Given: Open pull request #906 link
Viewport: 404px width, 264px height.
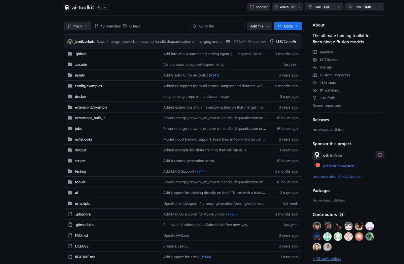Looking at the screenshot, I should click(x=206, y=257).
